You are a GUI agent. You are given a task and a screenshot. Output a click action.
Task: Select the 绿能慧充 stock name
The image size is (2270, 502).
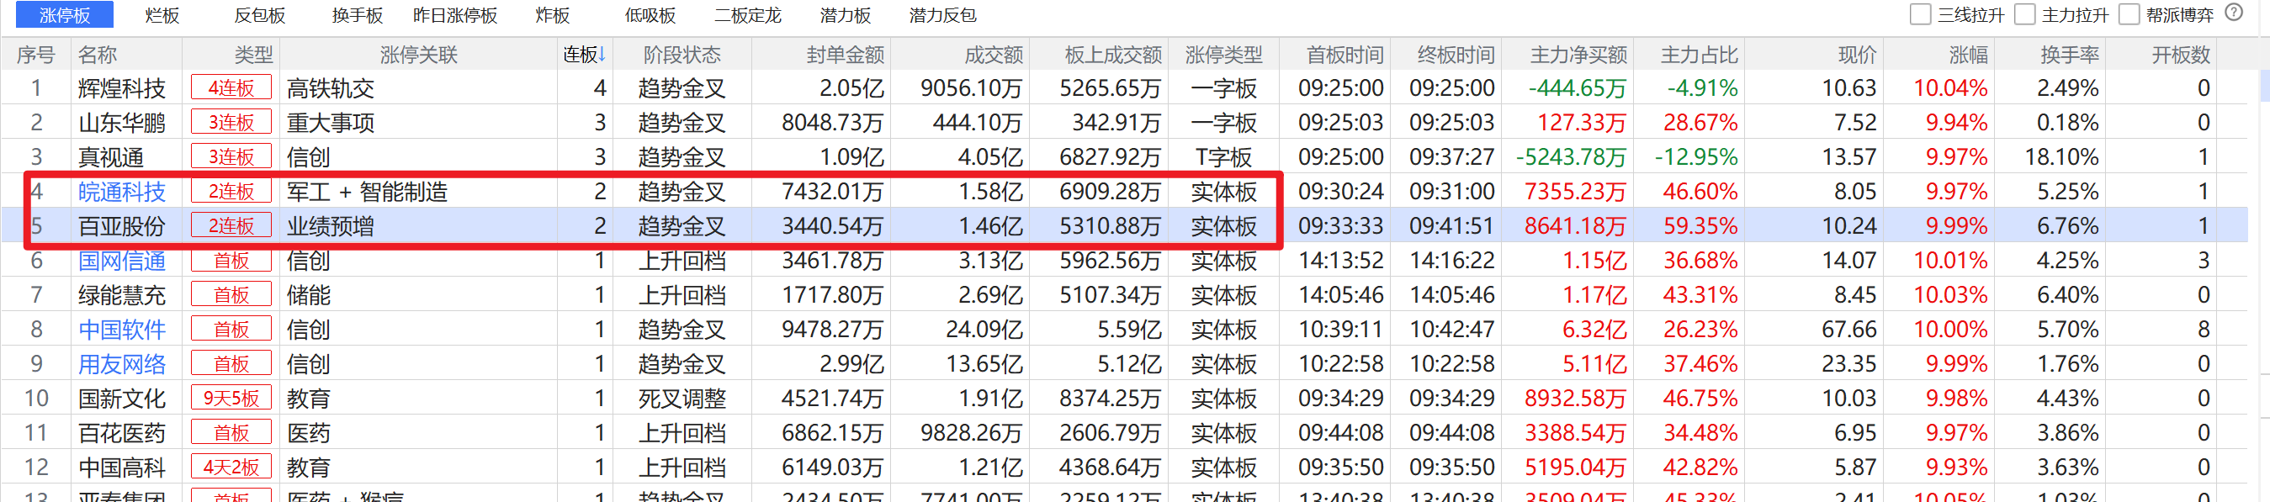coord(122,295)
